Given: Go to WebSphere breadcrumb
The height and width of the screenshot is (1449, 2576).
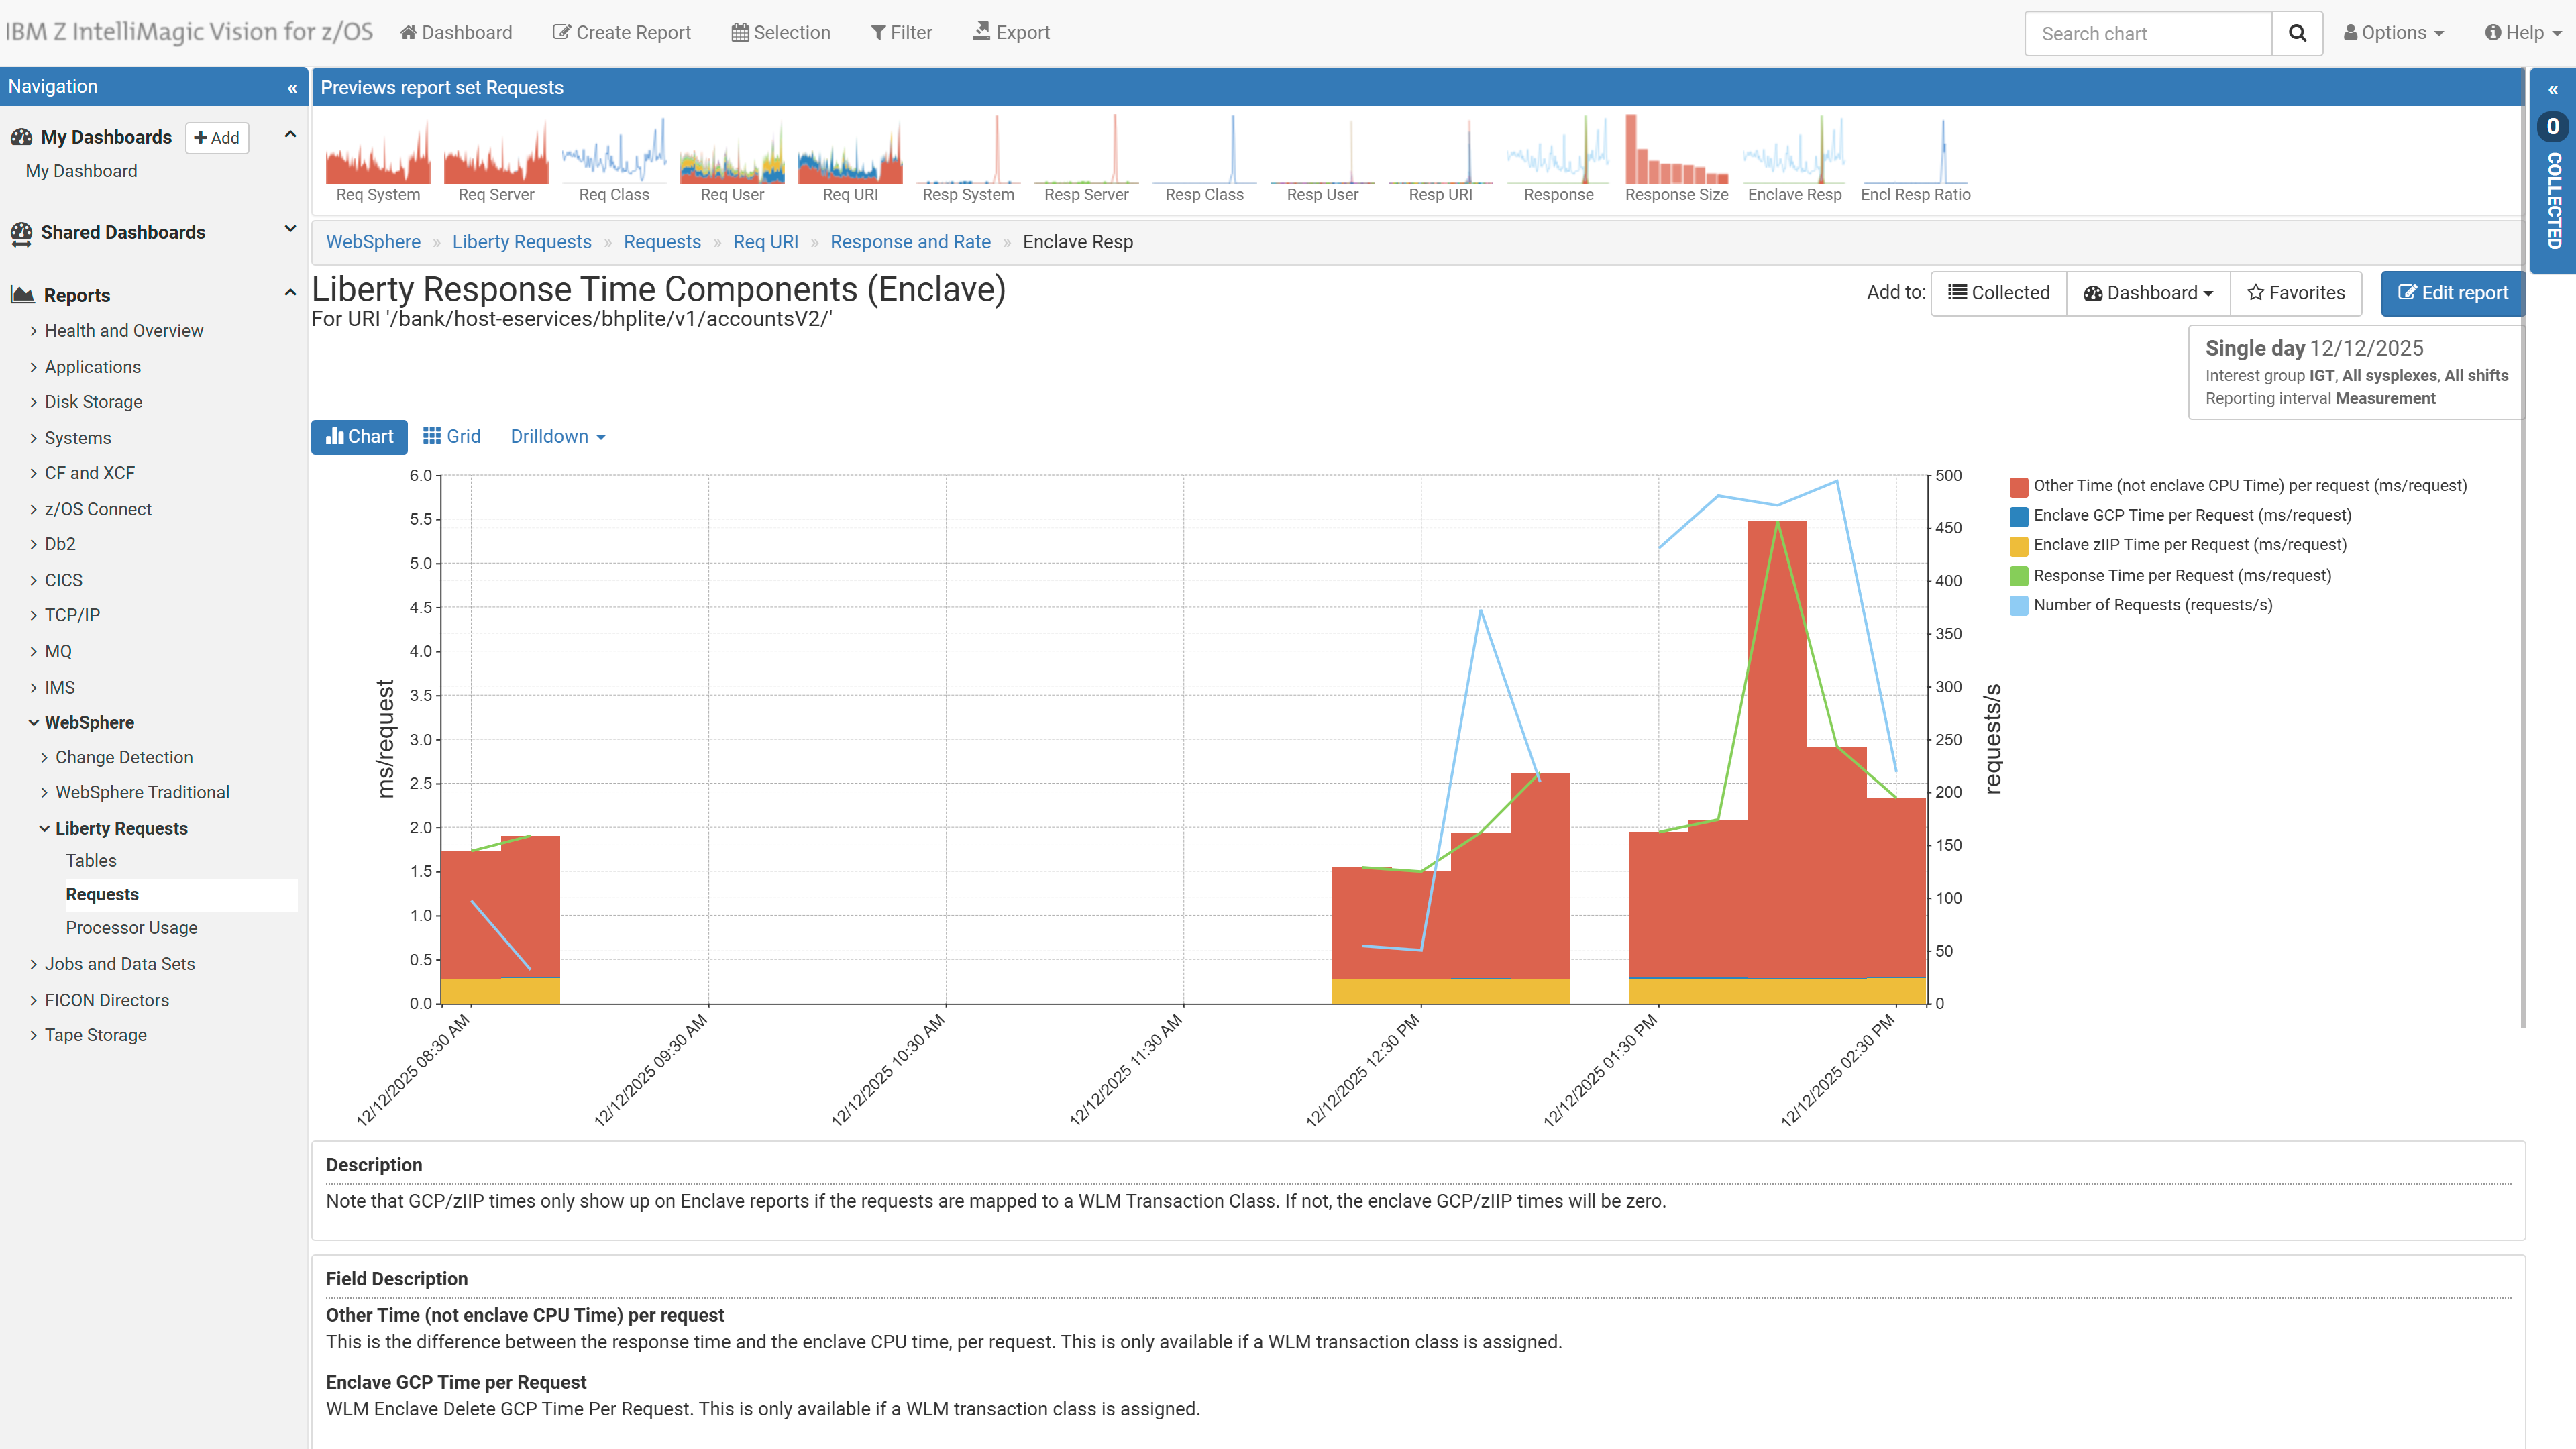Looking at the screenshot, I should coord(373,241).
